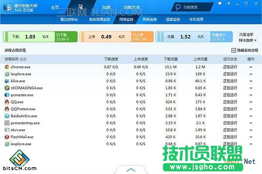Click the chrome.exe process icon

(7, 67)
